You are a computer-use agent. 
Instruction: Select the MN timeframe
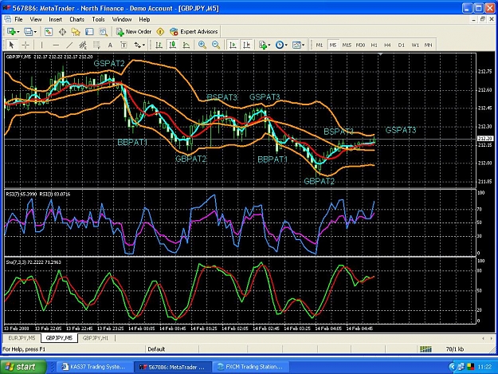pos(429,45)
